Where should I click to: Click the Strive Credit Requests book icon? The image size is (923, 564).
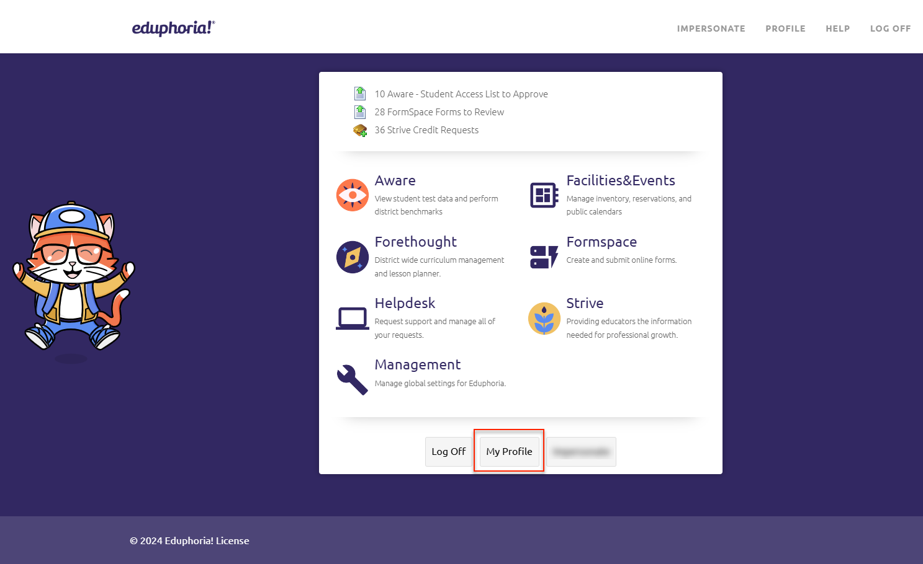click(360, 130)
